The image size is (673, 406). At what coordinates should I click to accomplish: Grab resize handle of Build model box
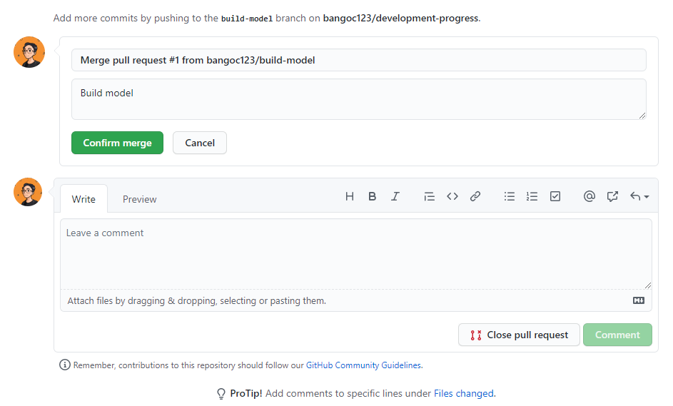642,116
